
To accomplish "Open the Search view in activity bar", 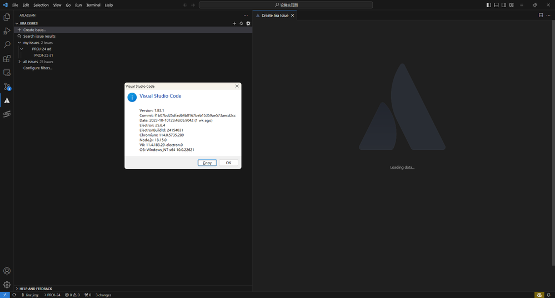I will (x=7, y=44).
